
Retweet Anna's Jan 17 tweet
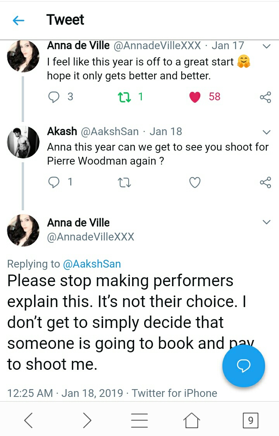124,97
